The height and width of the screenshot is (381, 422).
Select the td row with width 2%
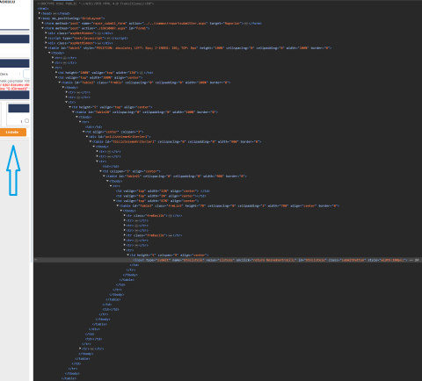[161, 196]
